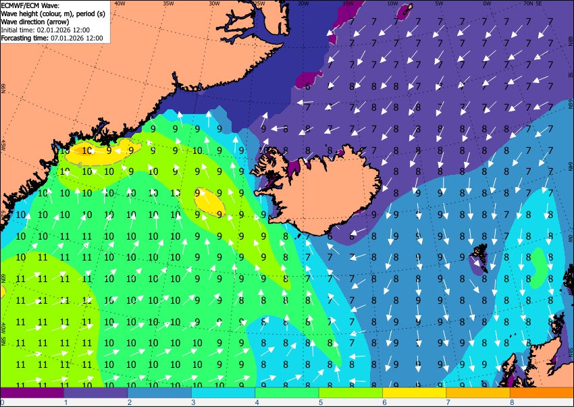574x407 pixels.
Task: Click the 64N latitude label
Action: [x=571, y=167]
